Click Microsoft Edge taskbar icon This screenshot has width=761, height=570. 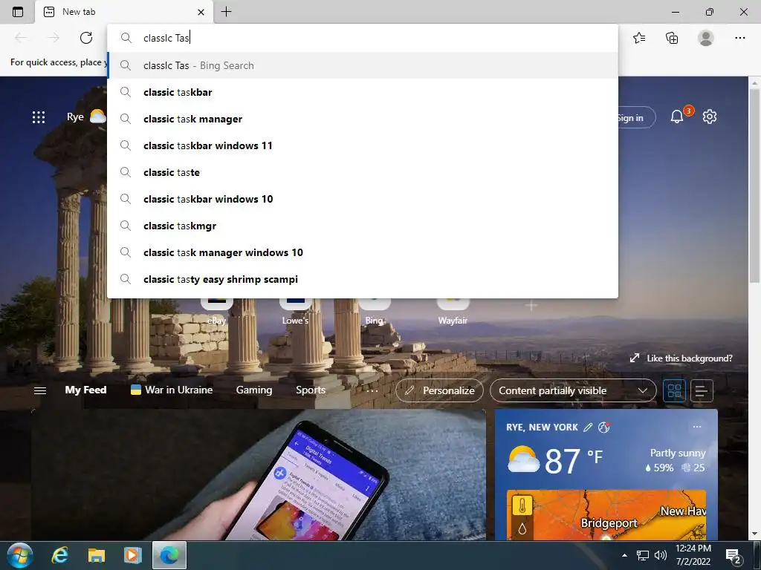tap(169, 555)
